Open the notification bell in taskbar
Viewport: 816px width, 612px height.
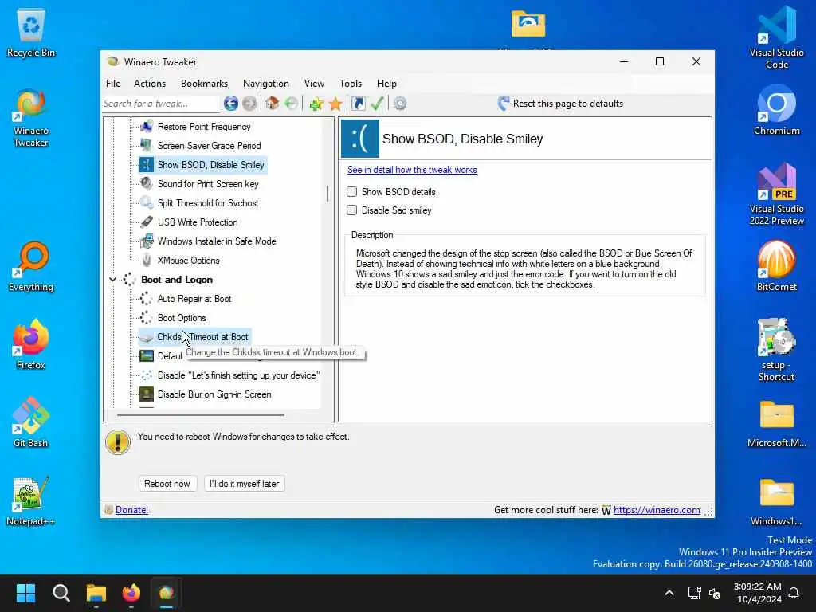pyautogui.click(x=794, y=593)
